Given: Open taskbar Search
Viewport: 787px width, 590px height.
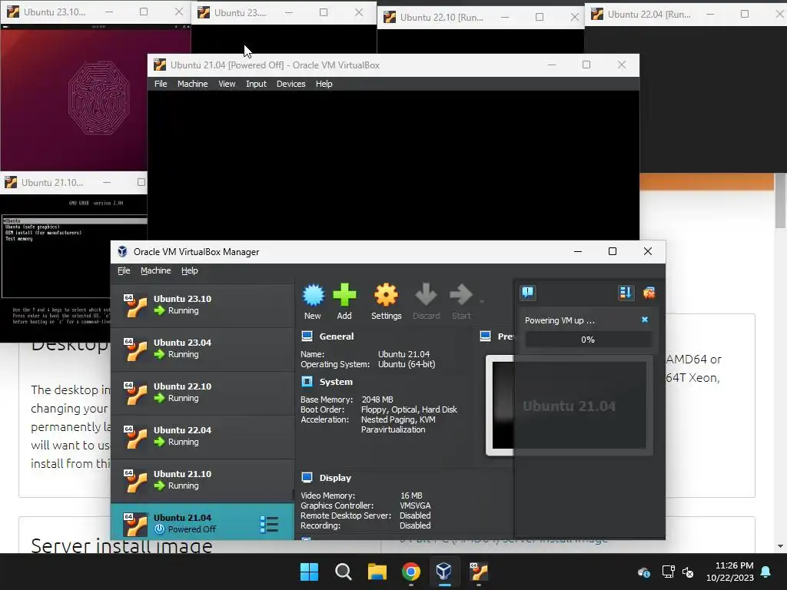Looking at the screenshot, I should [344, 572].
